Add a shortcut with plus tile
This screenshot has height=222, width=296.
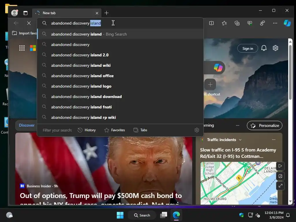coord(210,85)
